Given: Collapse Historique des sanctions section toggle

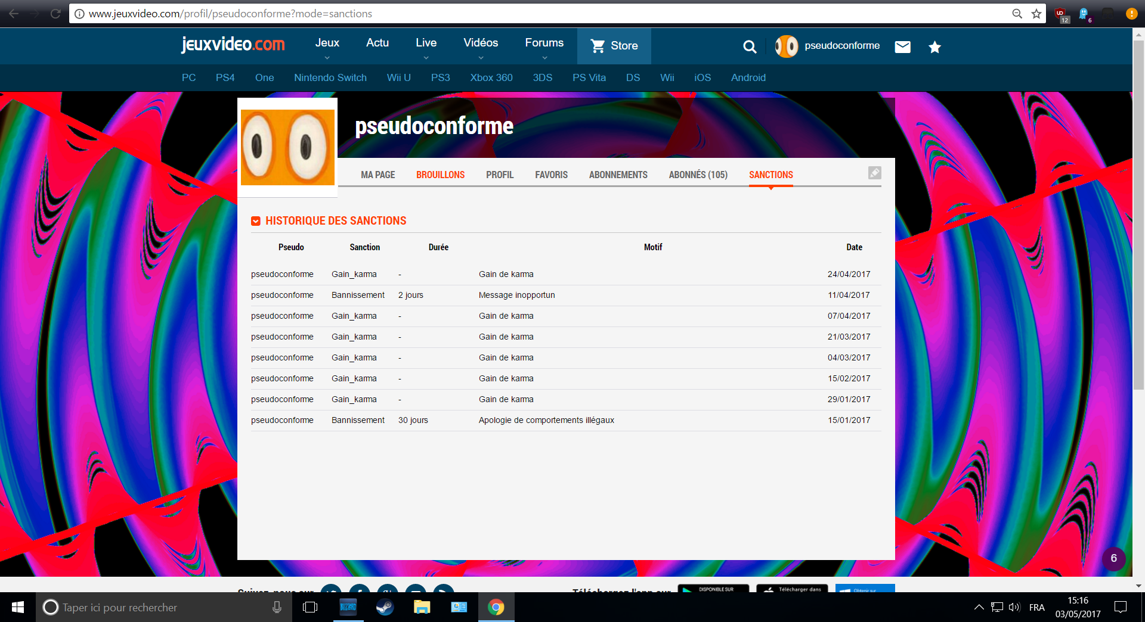Looking at the screenshot, I should click(256, 221).
